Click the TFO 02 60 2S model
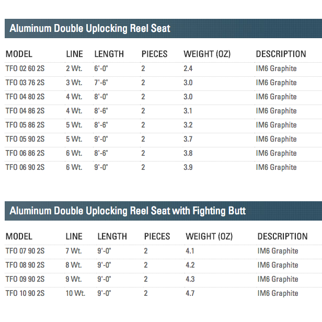This screenshot has width=322, height=322. coord(25,68)
